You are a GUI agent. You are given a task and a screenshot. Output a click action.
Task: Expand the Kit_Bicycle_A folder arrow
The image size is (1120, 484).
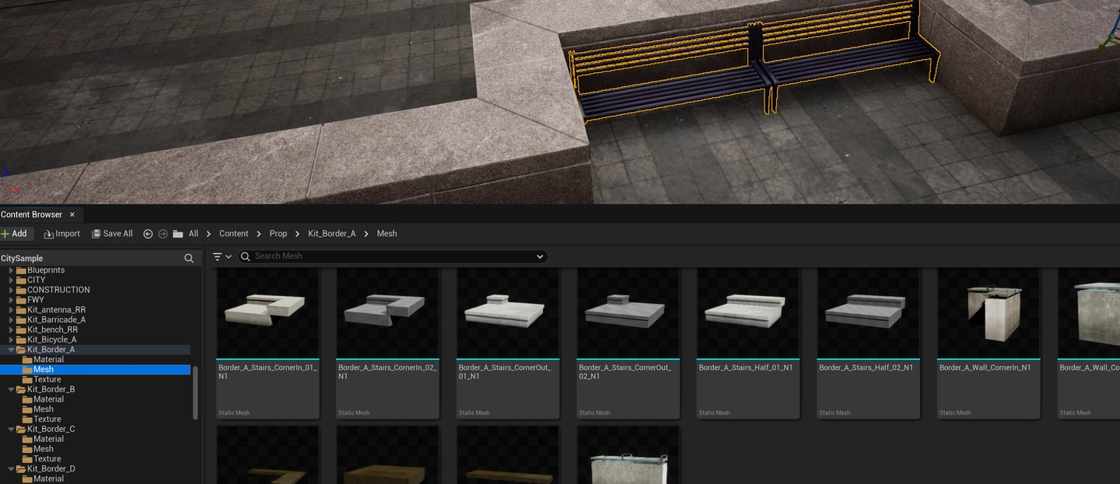point(12,340)
